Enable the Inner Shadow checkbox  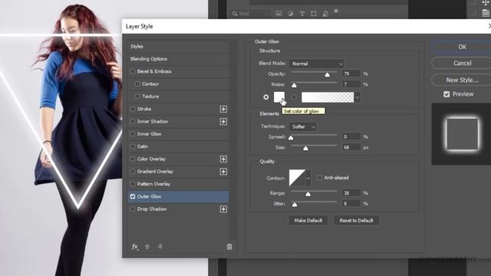tap(133, 121)
